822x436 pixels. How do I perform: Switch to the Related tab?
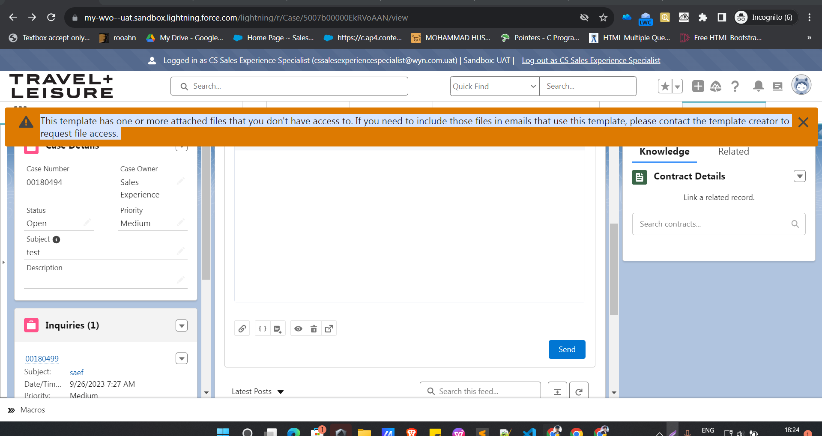[733, 151]
